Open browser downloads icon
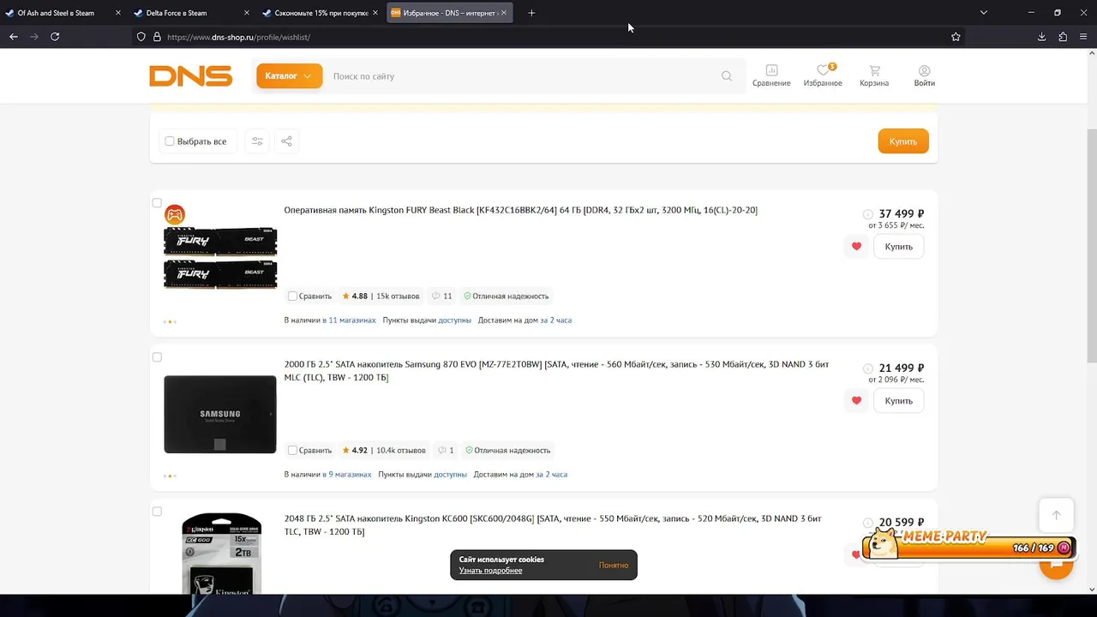The image size is (1097, 617). (1041, 37)
